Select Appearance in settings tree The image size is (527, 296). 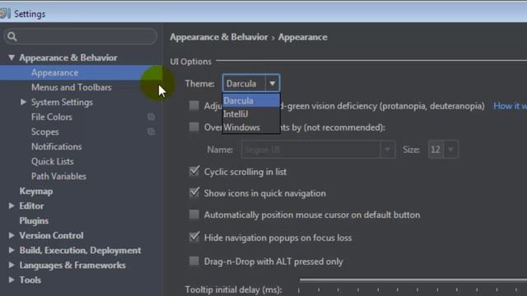pos(81,72)
